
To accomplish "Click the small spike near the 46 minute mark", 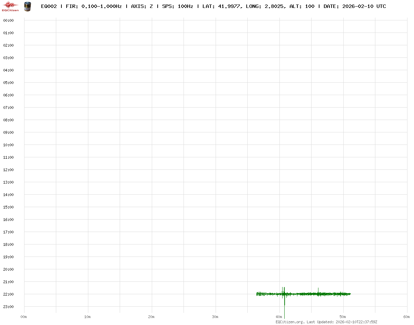I will (318, 290).
